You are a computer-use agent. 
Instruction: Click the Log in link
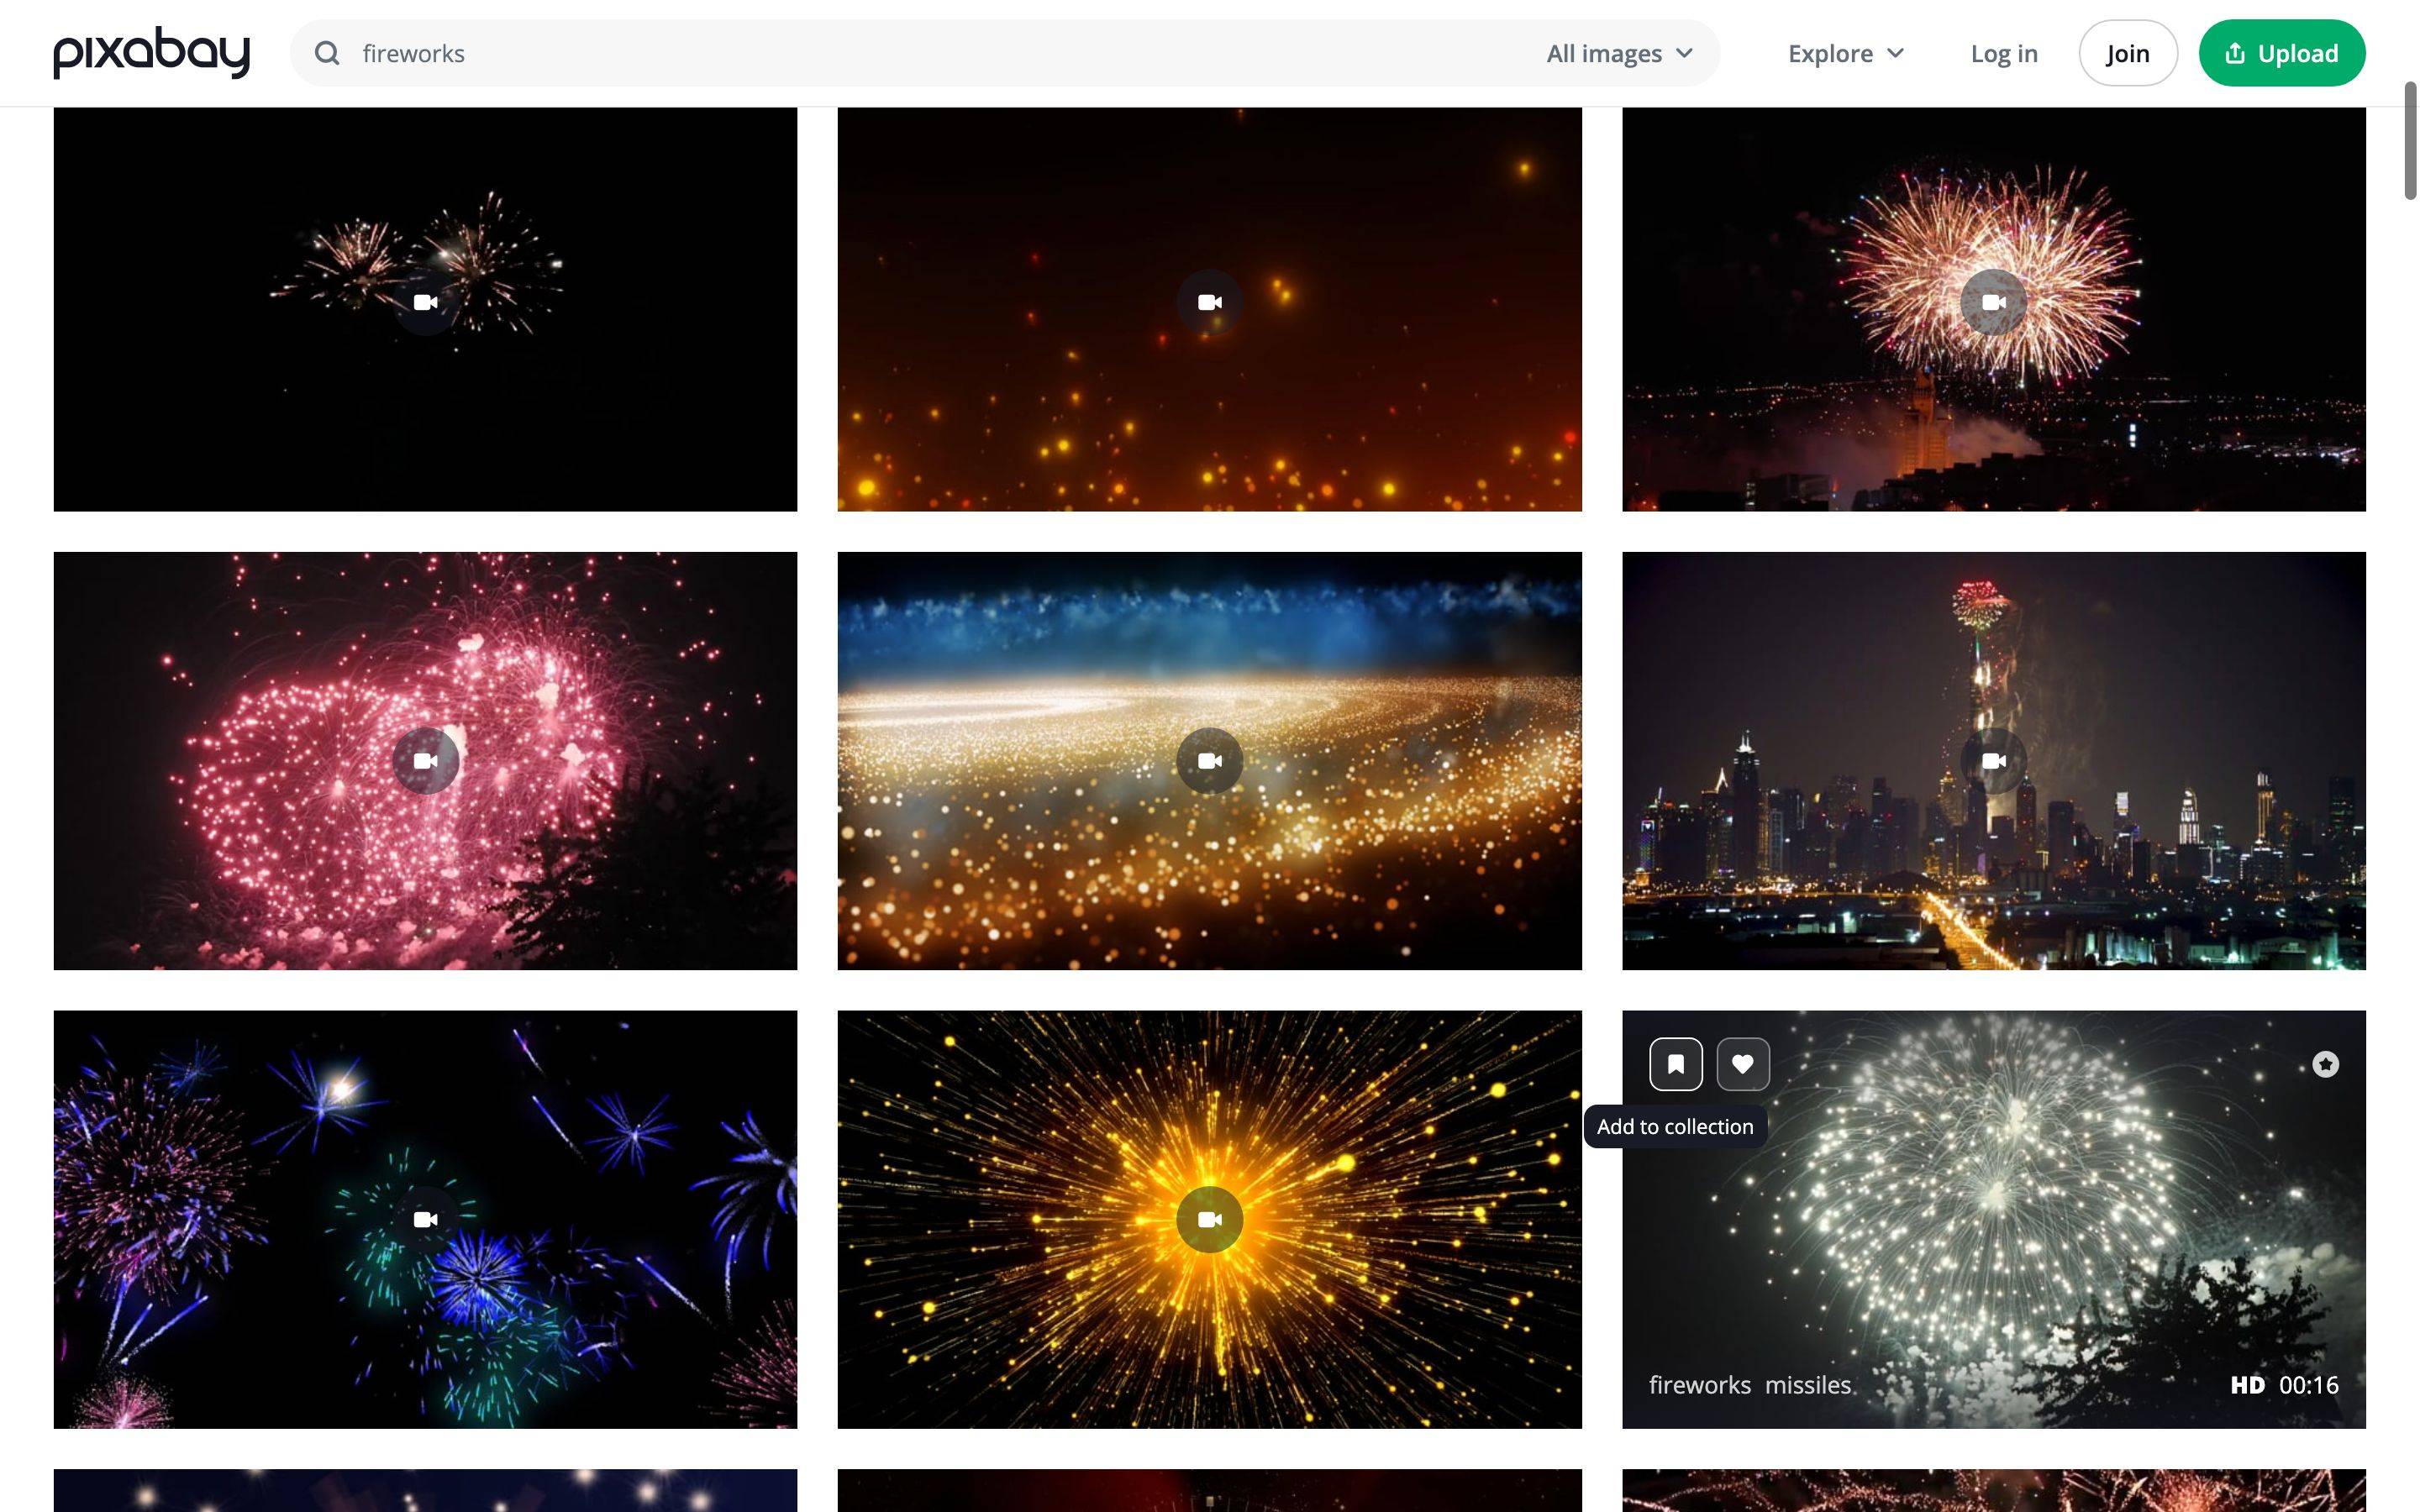point(2003,53)
